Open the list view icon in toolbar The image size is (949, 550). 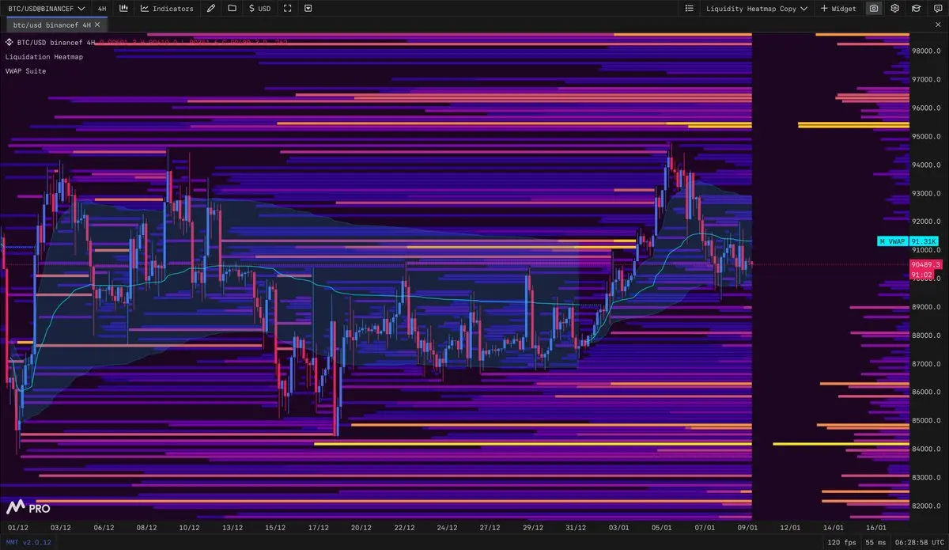pyautogui.click(x=690, y=8)
